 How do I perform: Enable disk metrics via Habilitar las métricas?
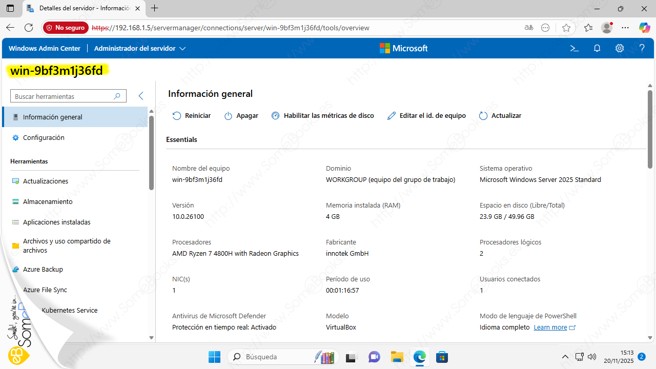point(322,116)
